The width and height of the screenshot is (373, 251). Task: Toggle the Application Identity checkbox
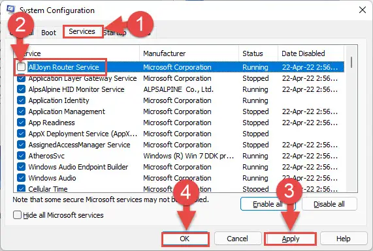21,100
